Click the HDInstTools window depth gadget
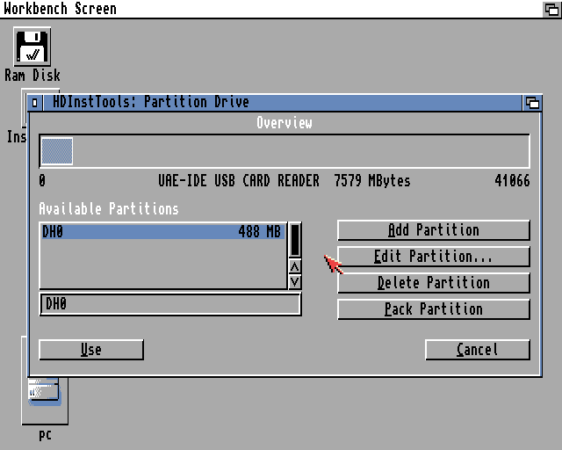Image resolution: width=562 pixels, height=450 pixels. tap(532, 102)
